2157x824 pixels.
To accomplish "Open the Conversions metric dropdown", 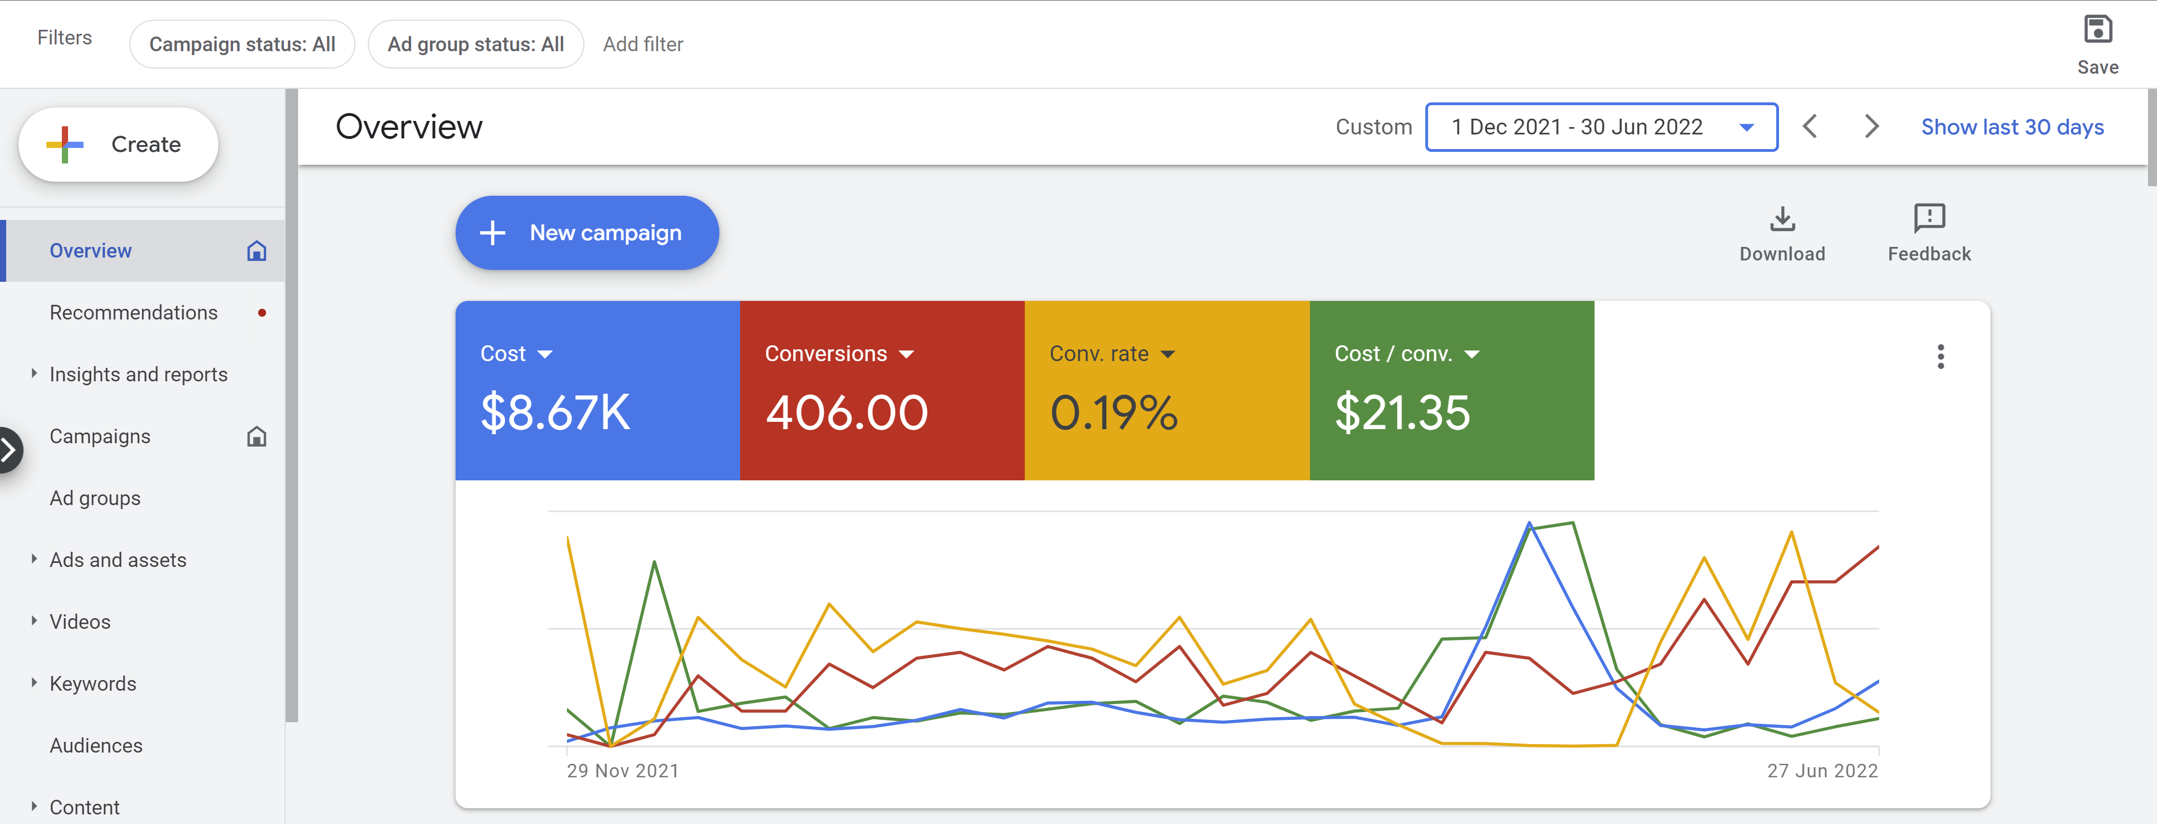I will tap(906, 354).
